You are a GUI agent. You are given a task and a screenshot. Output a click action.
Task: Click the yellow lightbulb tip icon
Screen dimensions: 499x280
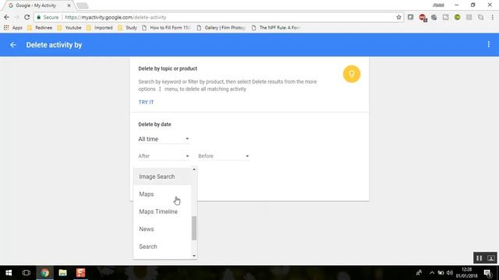(352, 74)
